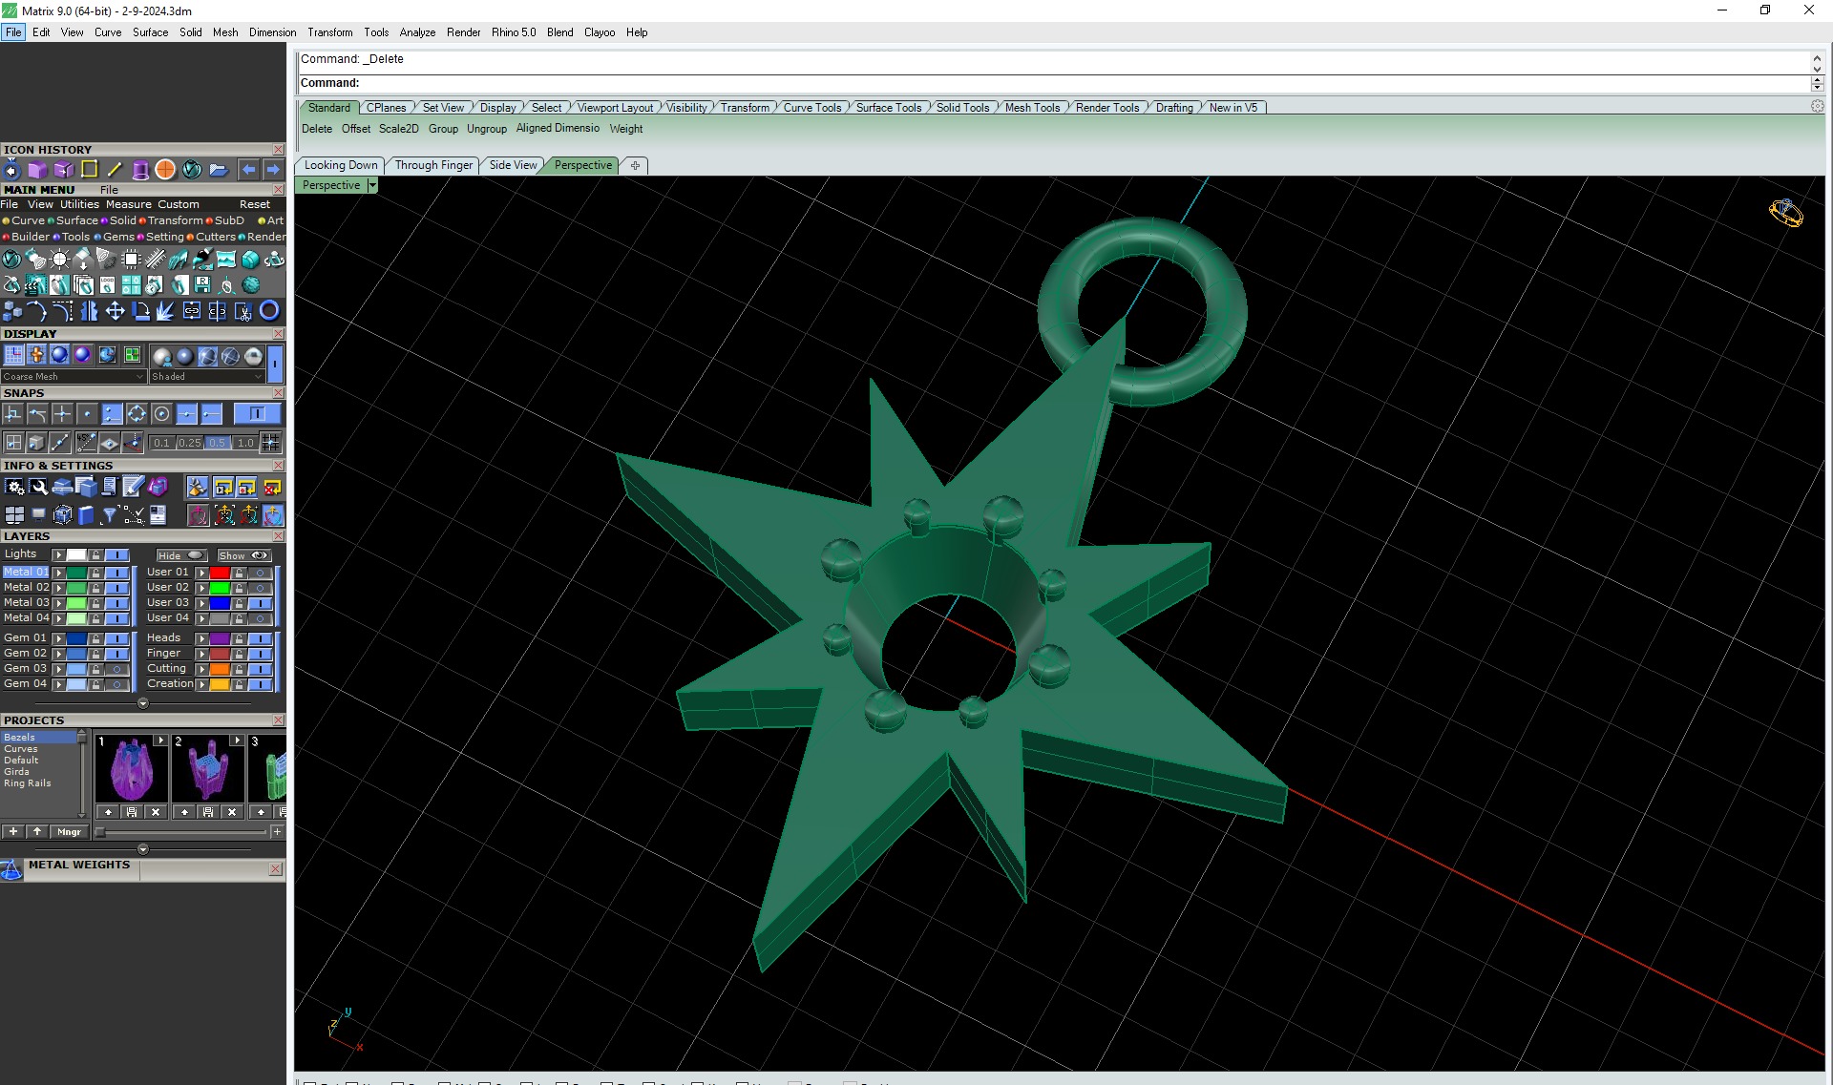Go back with Icon History left arrow
Image resolution: width=1833 pixels, height=1085 pixels.
248,170
